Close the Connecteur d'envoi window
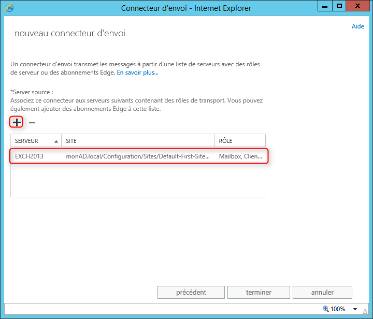 pyautogui.click(x=357, y=6)
